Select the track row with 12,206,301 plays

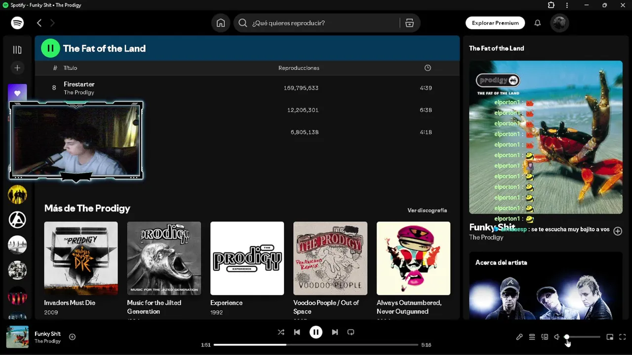[247, 110]
